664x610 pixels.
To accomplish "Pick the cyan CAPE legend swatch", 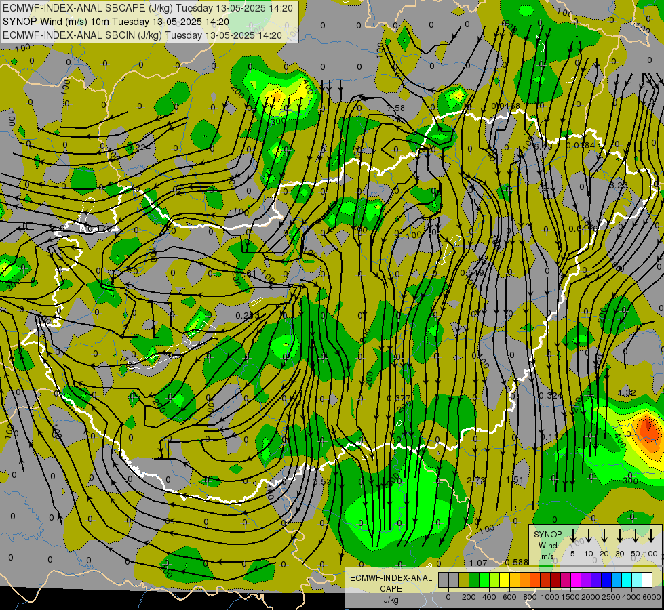I will click(627, 579).
